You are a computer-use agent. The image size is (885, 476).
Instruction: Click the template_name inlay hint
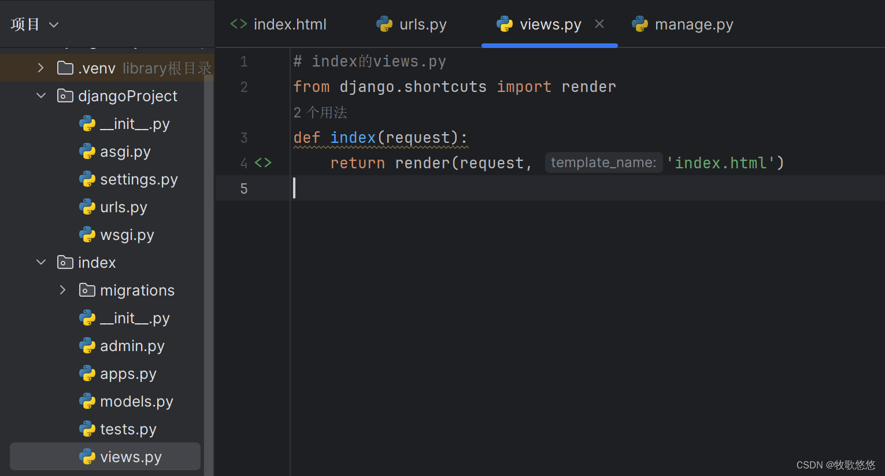pyautogui.click(x=603, y=163)
